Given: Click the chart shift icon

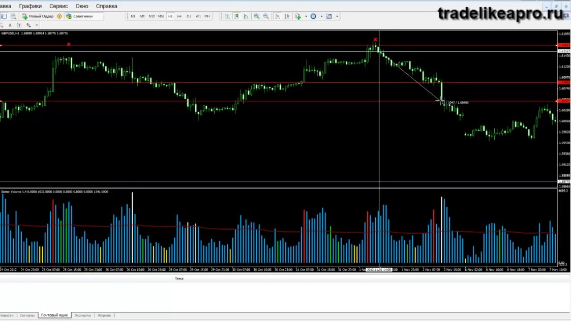Looking at the screenshot, I should pos(287,16).
